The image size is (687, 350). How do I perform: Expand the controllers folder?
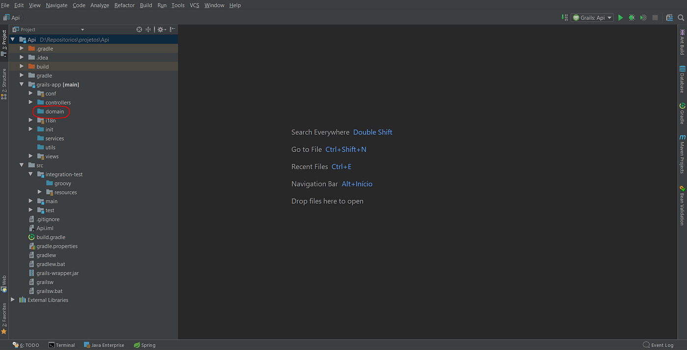coord(30,102)
